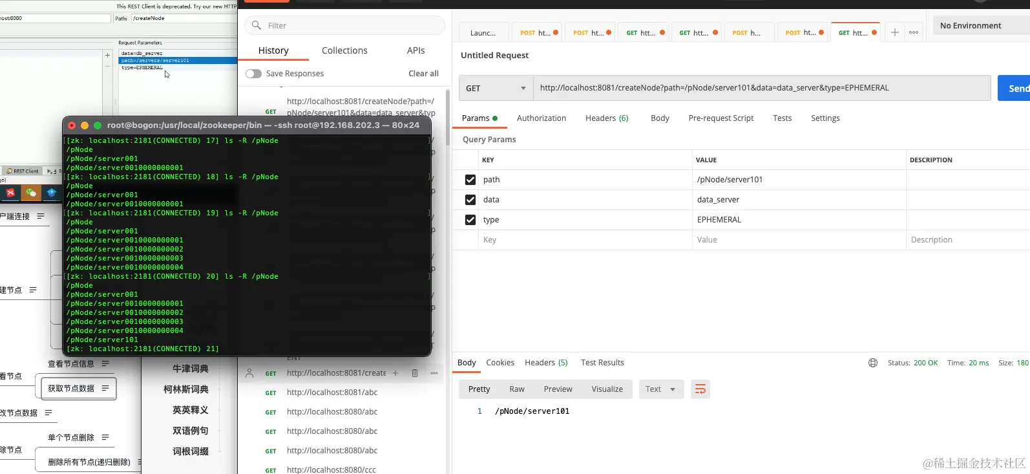Select the Pretty response view
The width and height of the screenshot is (1030, 474).
tap(479, 389)
